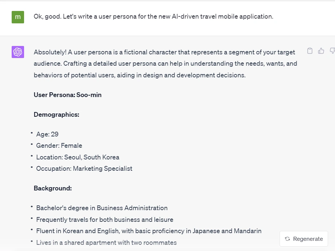Image resolution: width=335 pixels, height=251 pixels.
Task: Click the 'Fluent in Korean and English' bullet
Action: (149, 231)
